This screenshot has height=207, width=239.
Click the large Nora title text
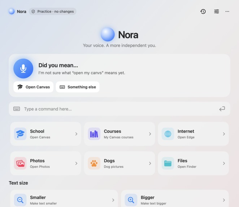click(x=128, y=35)
